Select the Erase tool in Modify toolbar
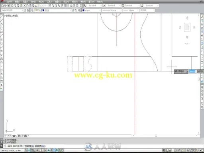 pos(202,16)
